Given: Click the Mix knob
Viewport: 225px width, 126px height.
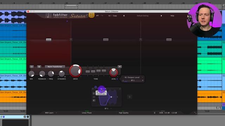Looking at the screenshot, I should coord(31,74).
